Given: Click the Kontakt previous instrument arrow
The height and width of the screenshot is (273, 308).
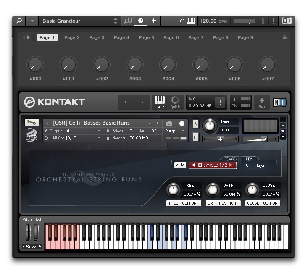Looking at the screenshot, I should [x=126, y=102].
